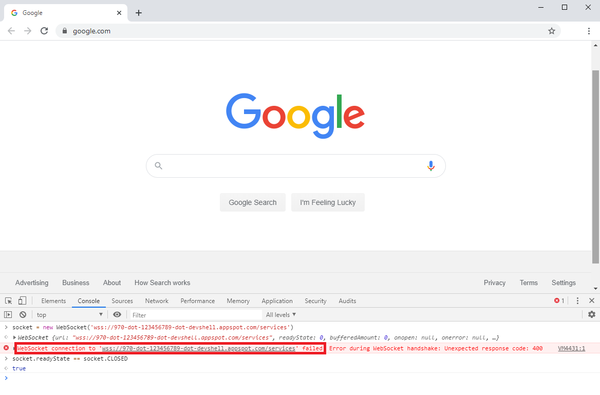Open the DevTools customize kebab menu

[x=577, y=300]
